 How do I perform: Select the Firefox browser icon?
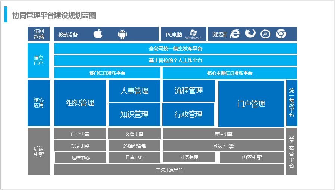tap(250, 34)
